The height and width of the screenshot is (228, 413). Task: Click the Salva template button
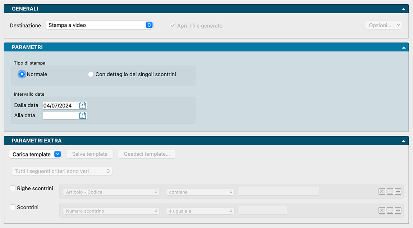(90, 154)
